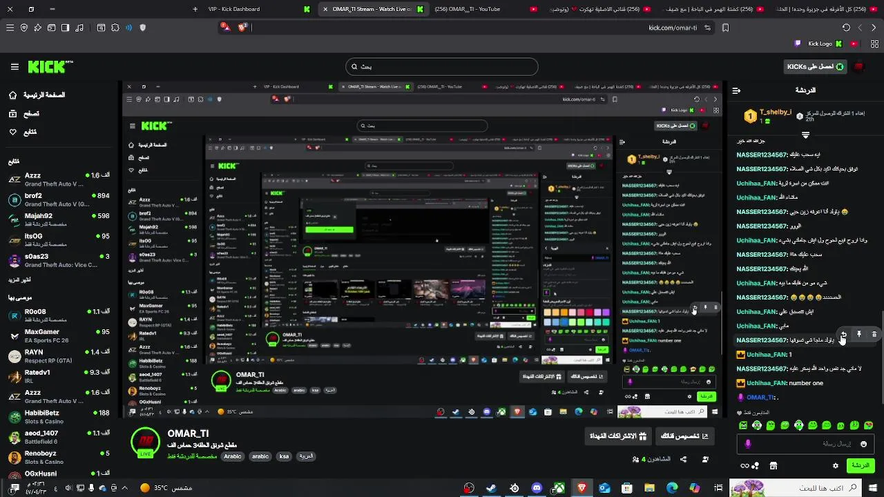The image size is (884, 497).
Task: Open the Kick hamburger menu beside logo
Action: point(15,67)
